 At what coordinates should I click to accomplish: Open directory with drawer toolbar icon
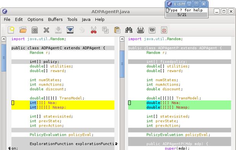pyautogui.click(x=35, y=30)
